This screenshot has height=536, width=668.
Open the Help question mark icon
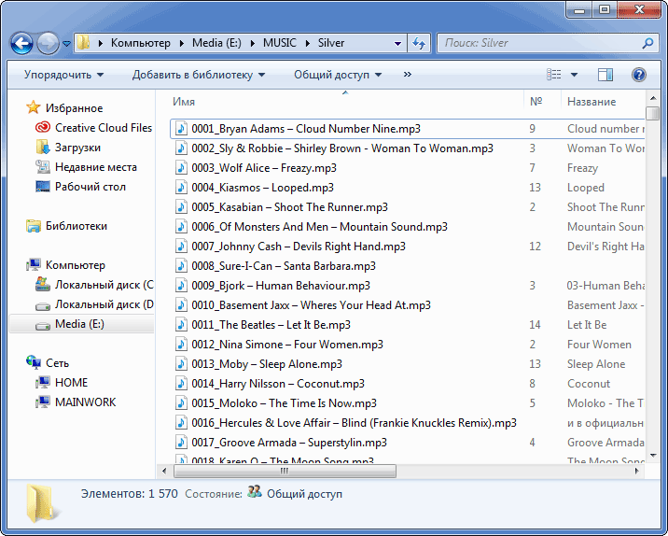click(639, 75)
